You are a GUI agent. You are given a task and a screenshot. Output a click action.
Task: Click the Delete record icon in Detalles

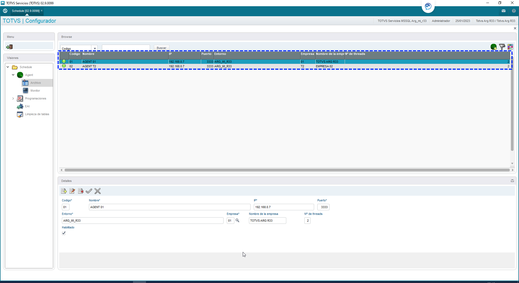click(81, 191)
